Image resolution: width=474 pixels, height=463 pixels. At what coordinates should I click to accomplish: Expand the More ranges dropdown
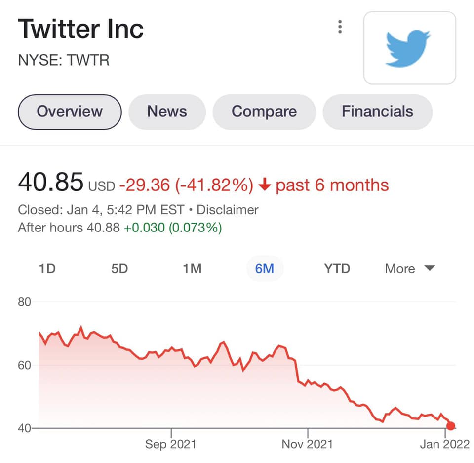click(x=409, y=269)
